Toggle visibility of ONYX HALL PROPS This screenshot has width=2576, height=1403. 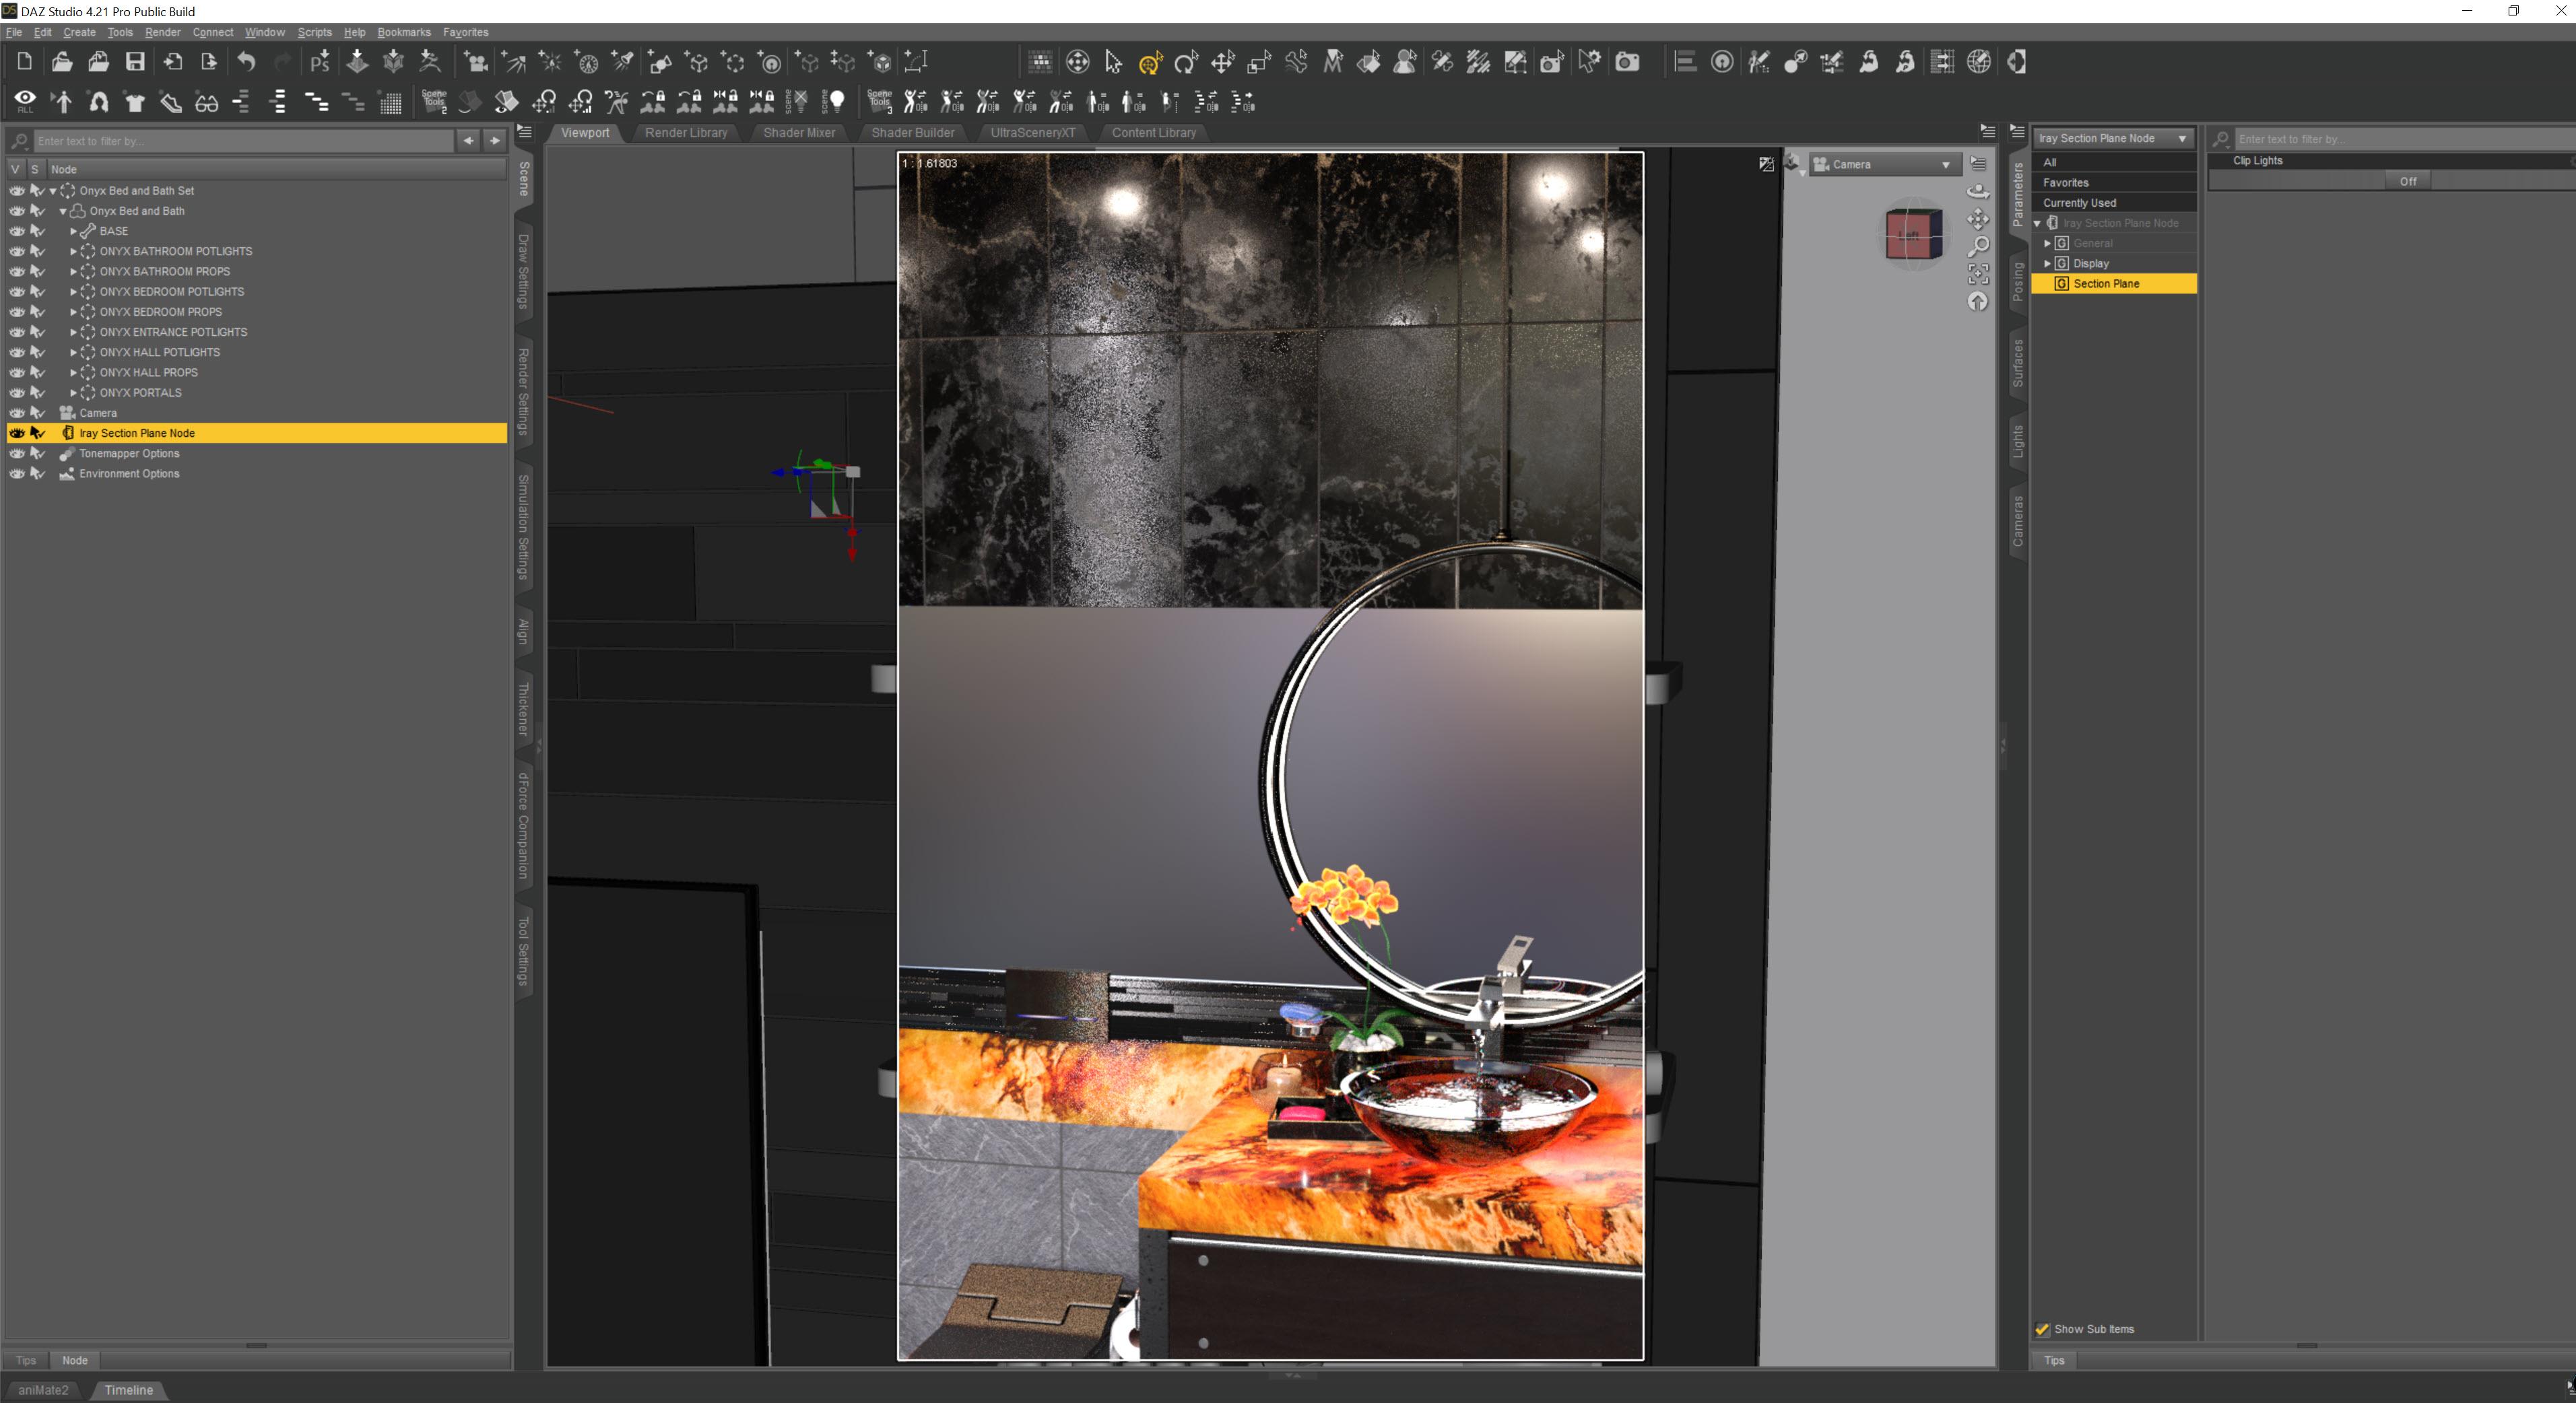[17, 372]
